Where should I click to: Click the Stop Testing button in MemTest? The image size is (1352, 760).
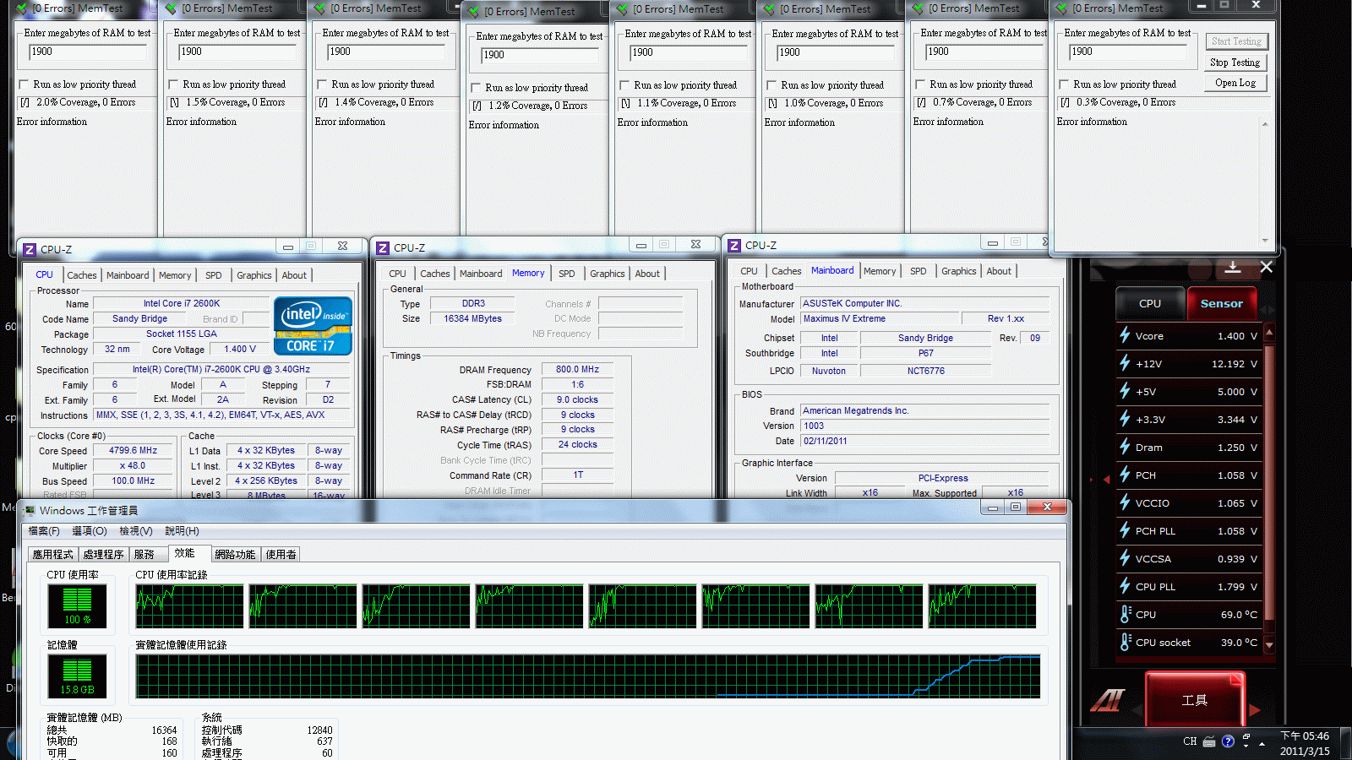click(1235, 62)
